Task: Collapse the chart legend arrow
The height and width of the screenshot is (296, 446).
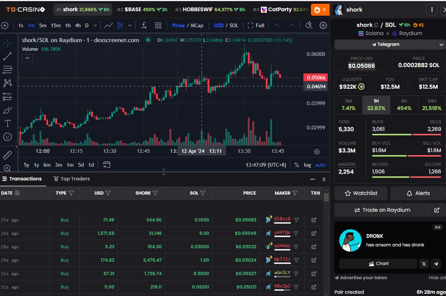Action: (27, 58)
